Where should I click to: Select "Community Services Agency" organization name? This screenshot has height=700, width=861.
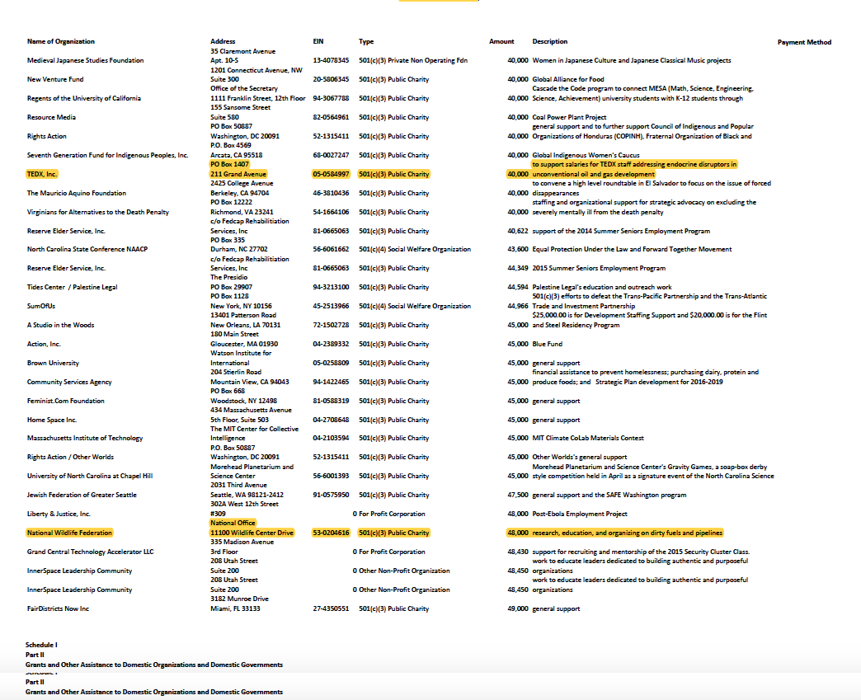click(x=69, y=382)
